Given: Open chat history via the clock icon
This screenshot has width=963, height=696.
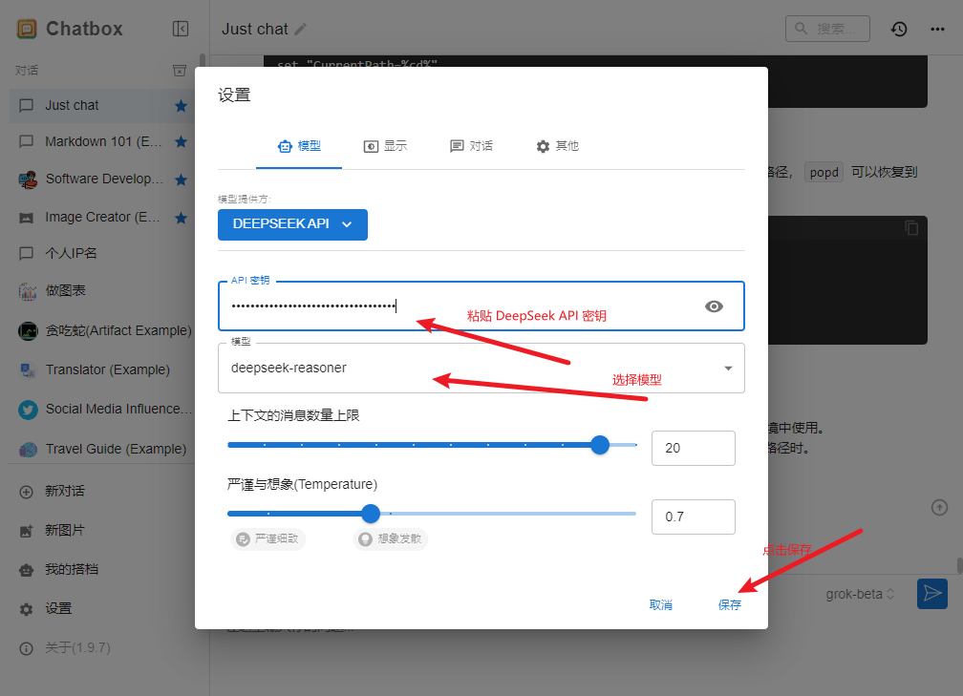Looking at the screenshot, I should coord(899,29).
